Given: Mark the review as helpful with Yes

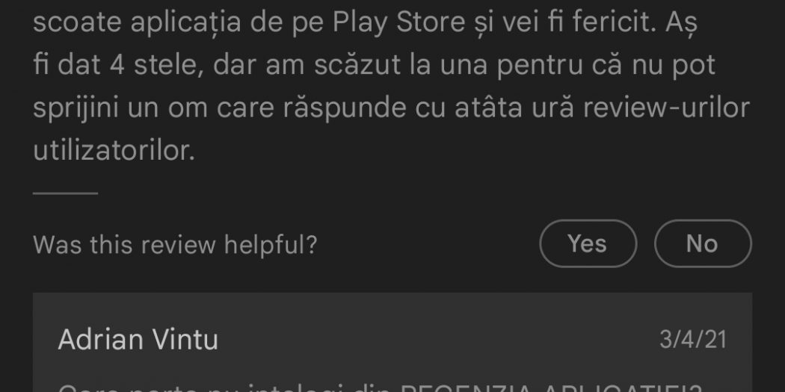Looking at the screenshot, I should pos(588,243).
